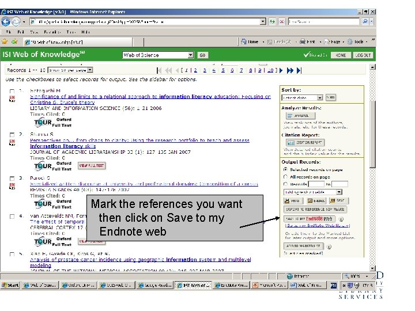Select the ISI Web of Knowledge browser tab
415x311 pixels.
coord(77,42)
